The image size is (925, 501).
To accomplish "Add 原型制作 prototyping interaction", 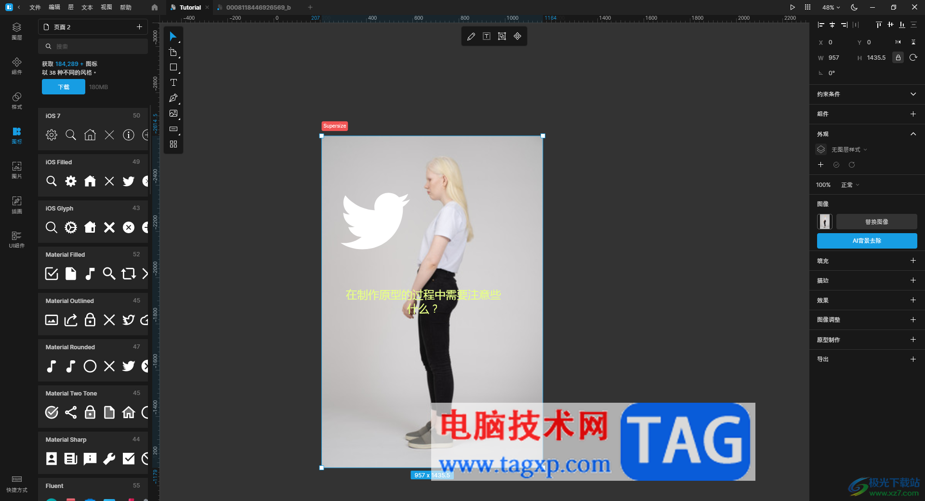I will [913, 340].
